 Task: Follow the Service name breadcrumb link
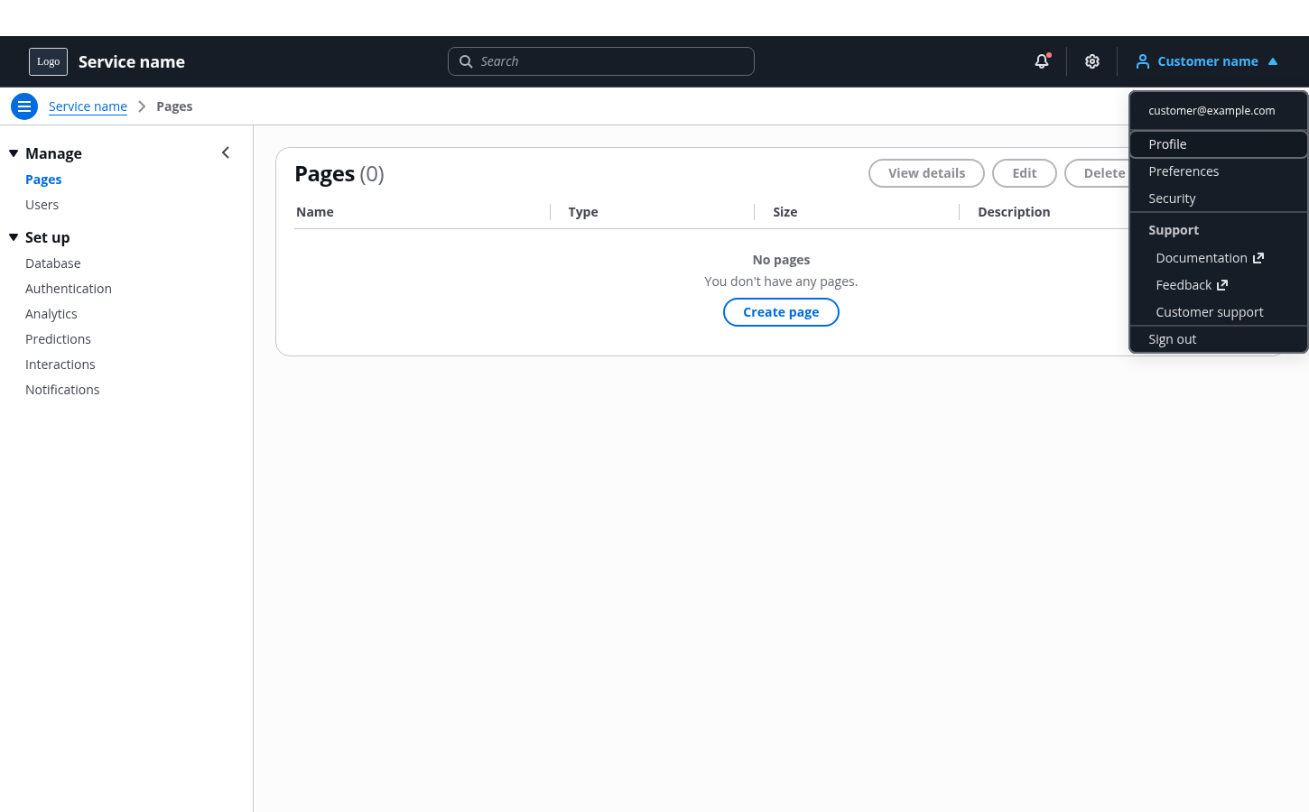88,106
